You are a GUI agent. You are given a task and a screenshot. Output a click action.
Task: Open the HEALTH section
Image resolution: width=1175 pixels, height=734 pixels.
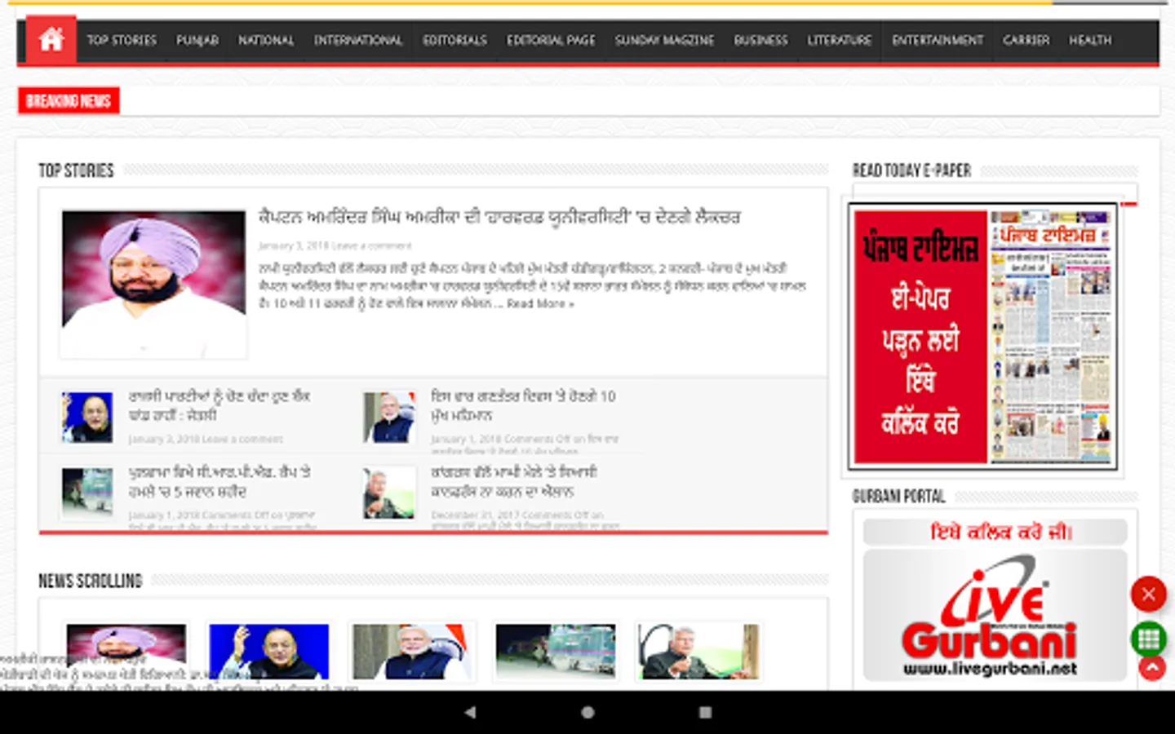(1090, 40)
